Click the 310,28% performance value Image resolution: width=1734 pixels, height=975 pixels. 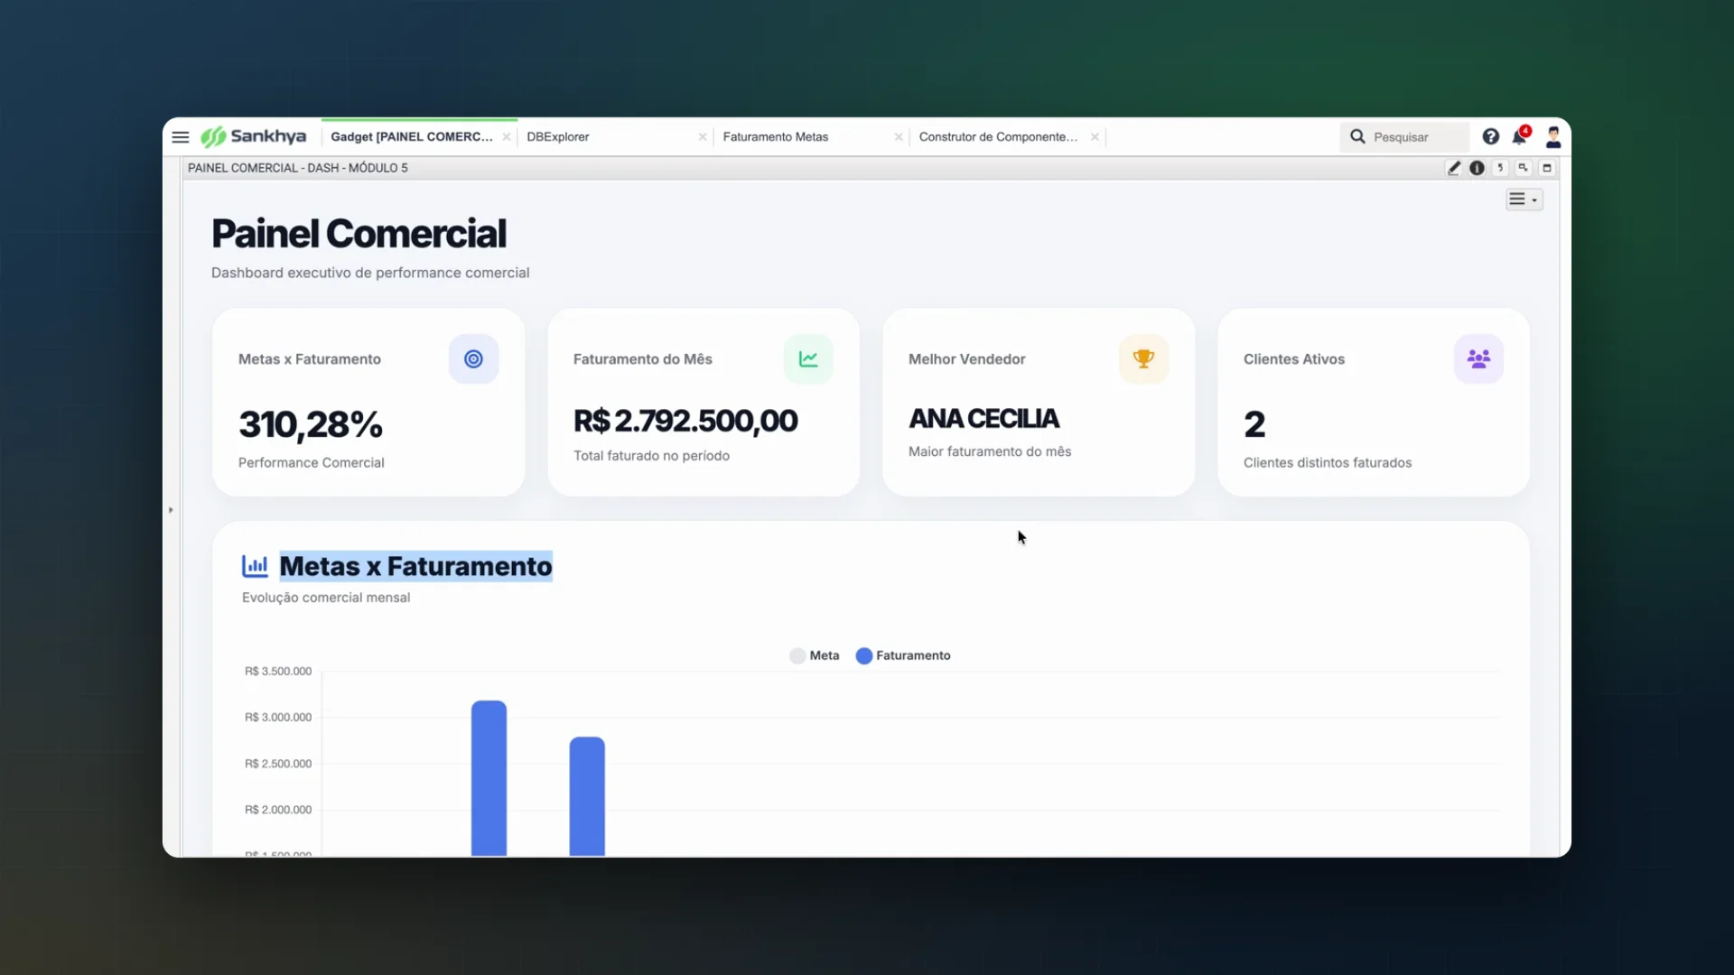tap(311, 424)
